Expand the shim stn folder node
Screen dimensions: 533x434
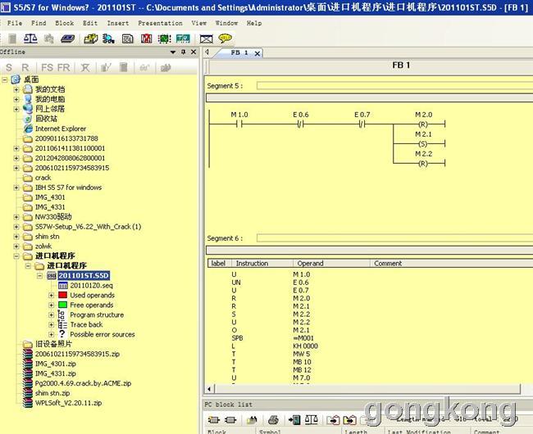pyautogui.click(x=16, y=237)
